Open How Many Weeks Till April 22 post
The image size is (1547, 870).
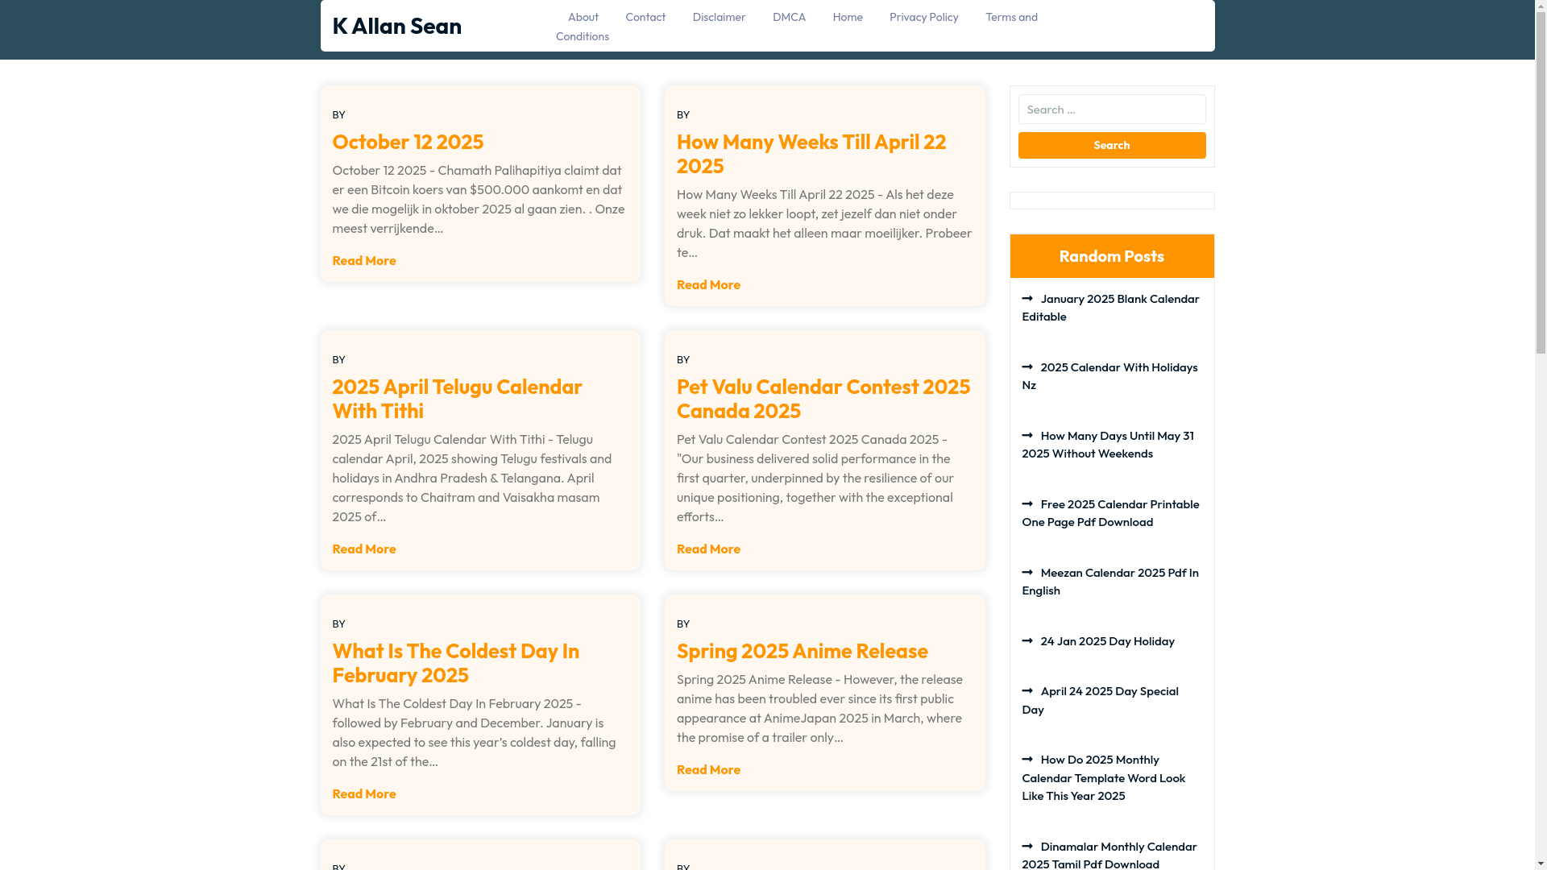click(x=811, y=153)
